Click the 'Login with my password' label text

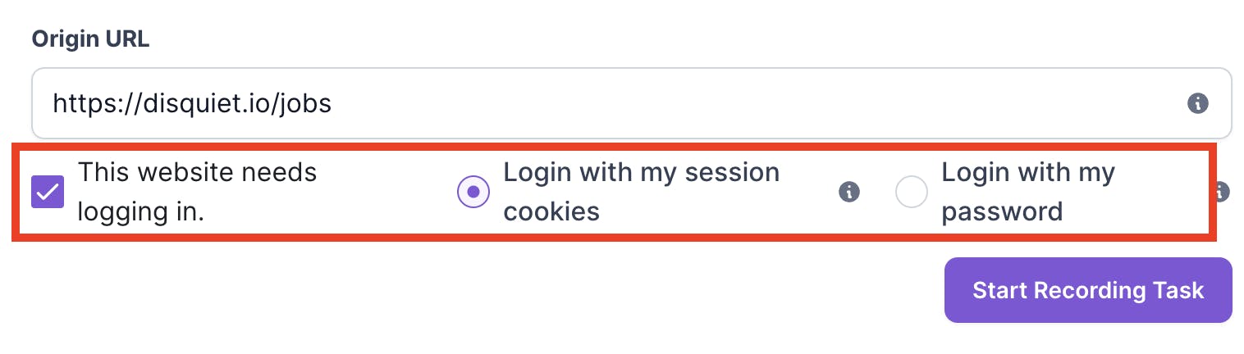[1027, 193]
